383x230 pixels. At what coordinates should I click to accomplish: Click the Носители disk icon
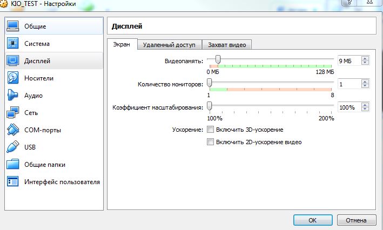click(13, 78)
